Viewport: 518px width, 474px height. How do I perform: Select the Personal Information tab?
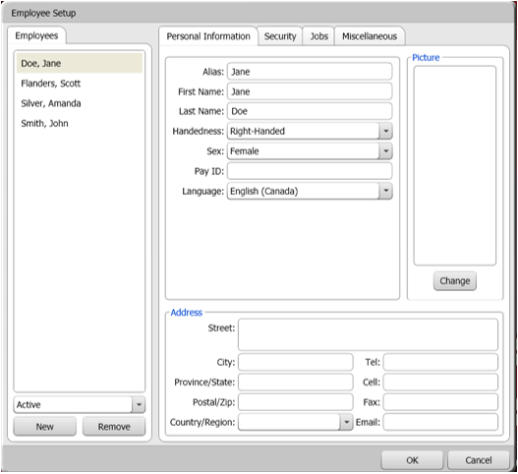pos(208,36)
